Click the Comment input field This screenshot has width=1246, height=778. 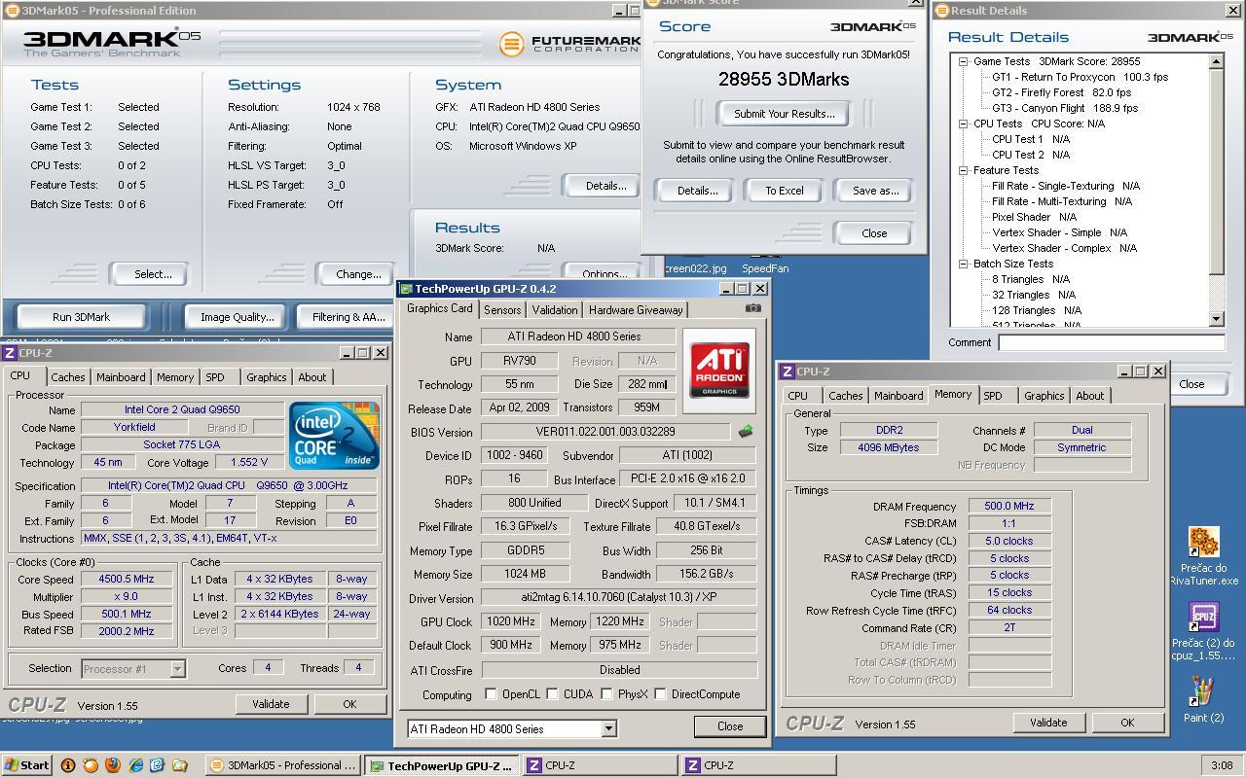point(1111,342)
